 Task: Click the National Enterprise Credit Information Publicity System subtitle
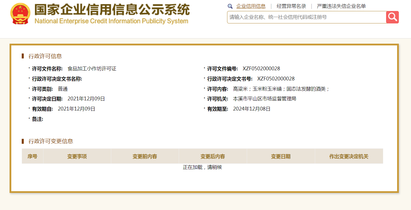[111, 21]
